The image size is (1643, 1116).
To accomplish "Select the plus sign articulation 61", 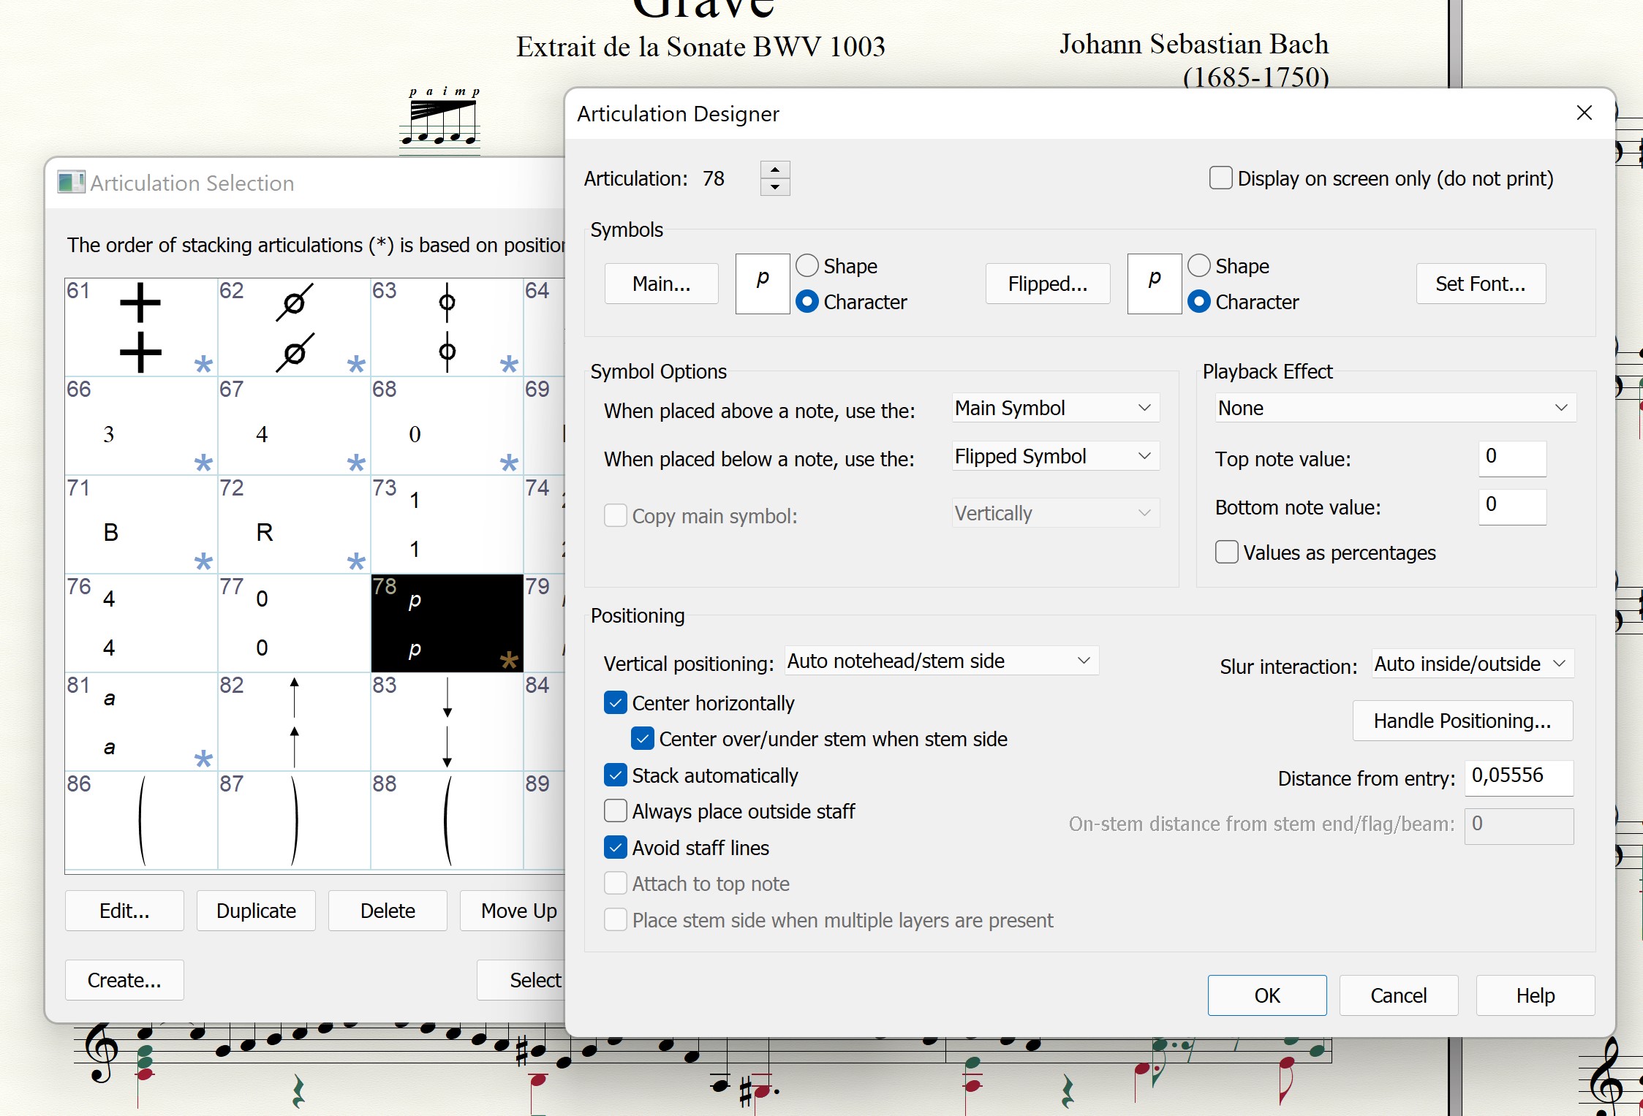I will (x=140, y=327).
